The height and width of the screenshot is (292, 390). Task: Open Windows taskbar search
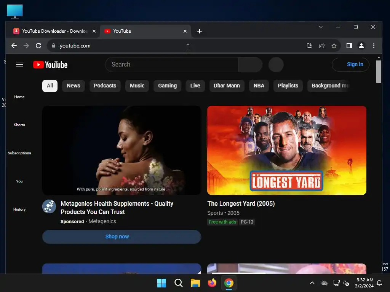point(178,283)
